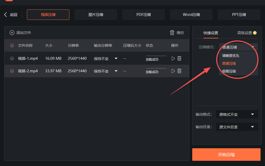Click the 33.97 MB size cell

[53, 71]
